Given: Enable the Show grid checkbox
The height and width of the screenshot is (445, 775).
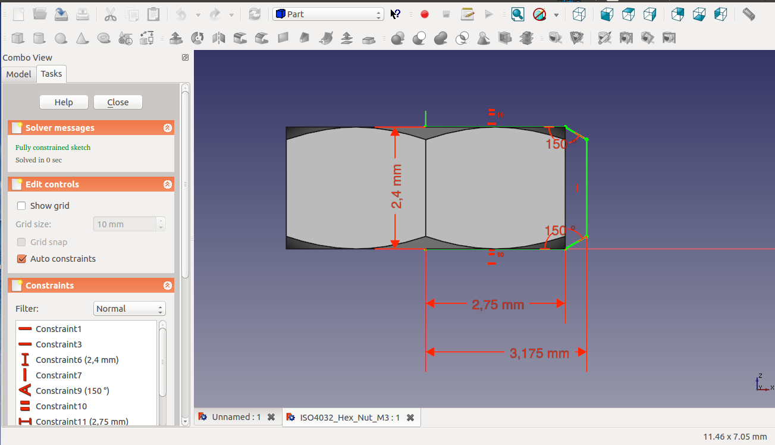Looking at the screenshot, I should tap(21, 206).
